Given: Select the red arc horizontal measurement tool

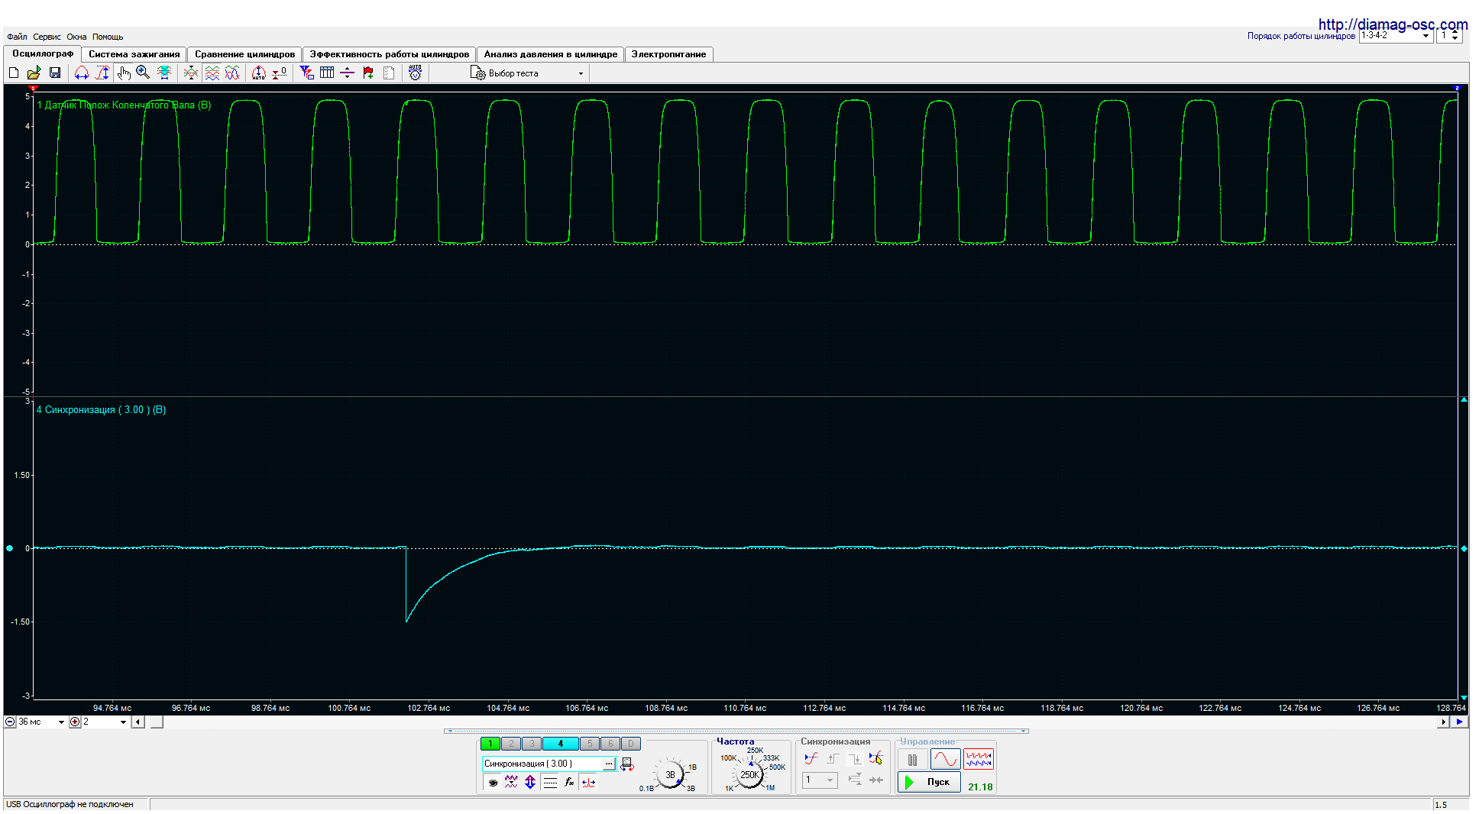Looking at the screenshot, I should tap(82, 73).
